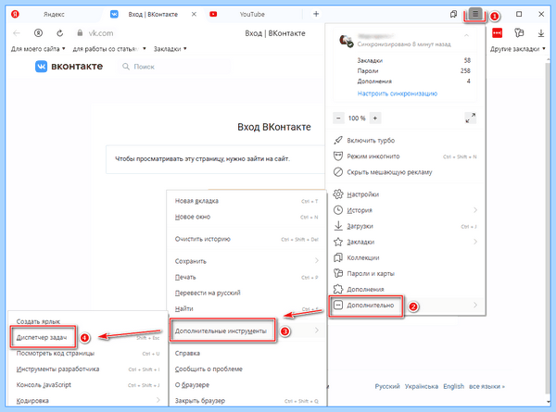
Task: Click the tab groups icon in the title bar
Action: (453, 14)
